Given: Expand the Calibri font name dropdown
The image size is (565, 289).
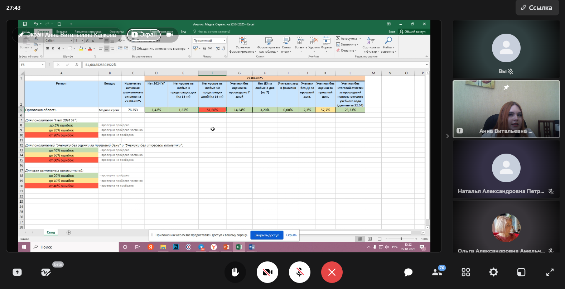Looking at the screenshot, I should 71,41.
